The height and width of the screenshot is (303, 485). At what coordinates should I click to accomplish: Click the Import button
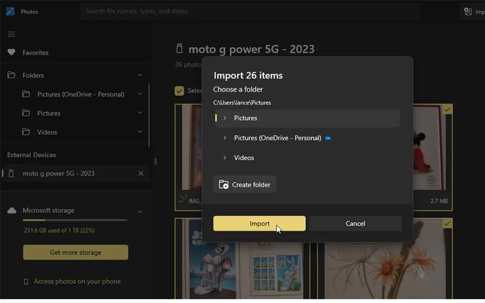(259, 223)
